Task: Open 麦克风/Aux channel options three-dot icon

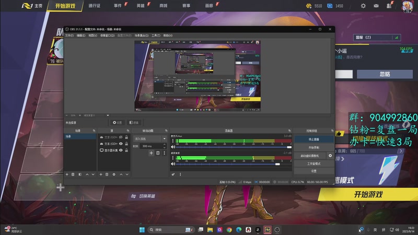Action: coord(173,140)
